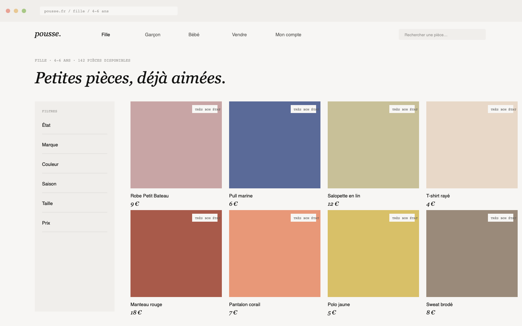Click the Polo jaune title
Image resolution: width=522 pixels, height=326 pixels.
[339, 305]
